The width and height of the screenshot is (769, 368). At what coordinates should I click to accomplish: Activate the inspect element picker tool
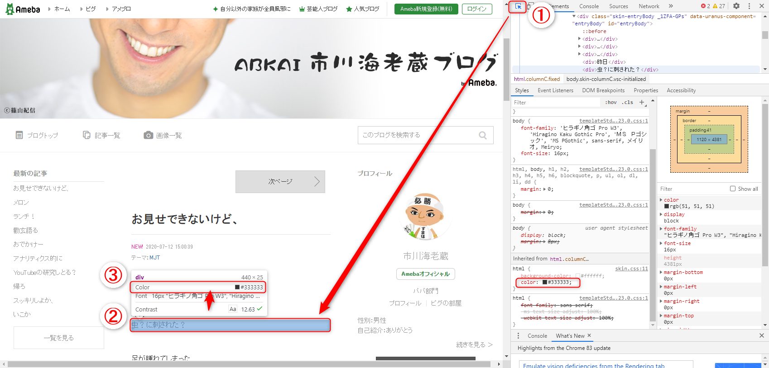[x=518, y=6]
